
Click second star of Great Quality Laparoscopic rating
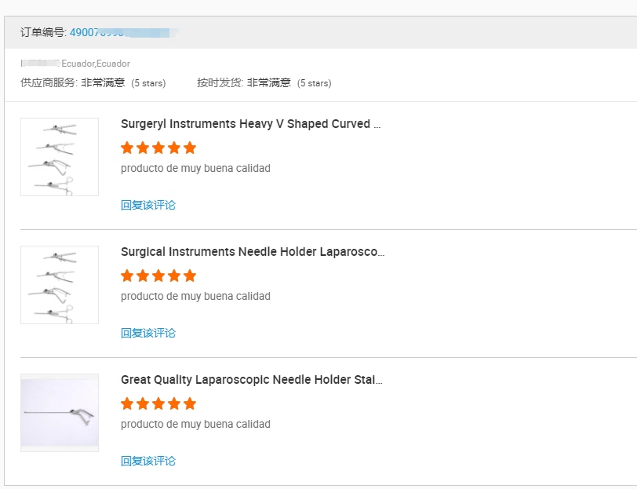143,403
